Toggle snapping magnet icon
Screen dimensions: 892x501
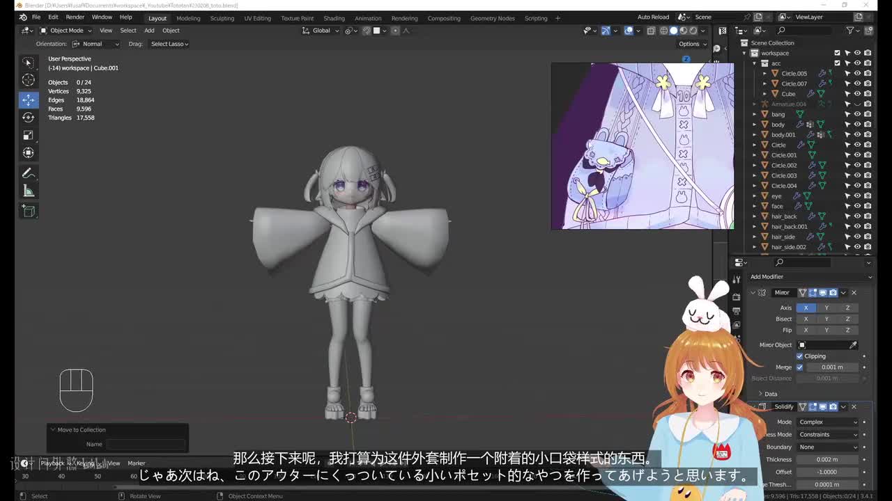(367, 31)
